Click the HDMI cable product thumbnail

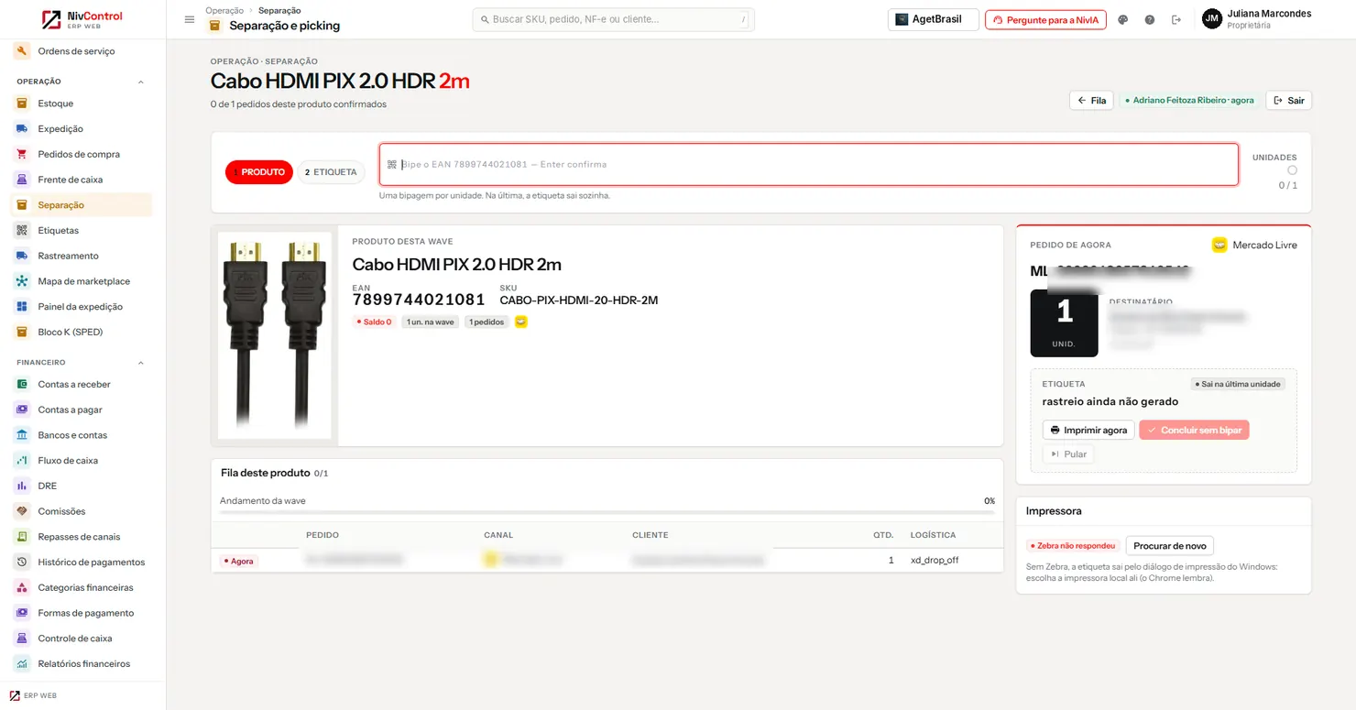[275, 335]
